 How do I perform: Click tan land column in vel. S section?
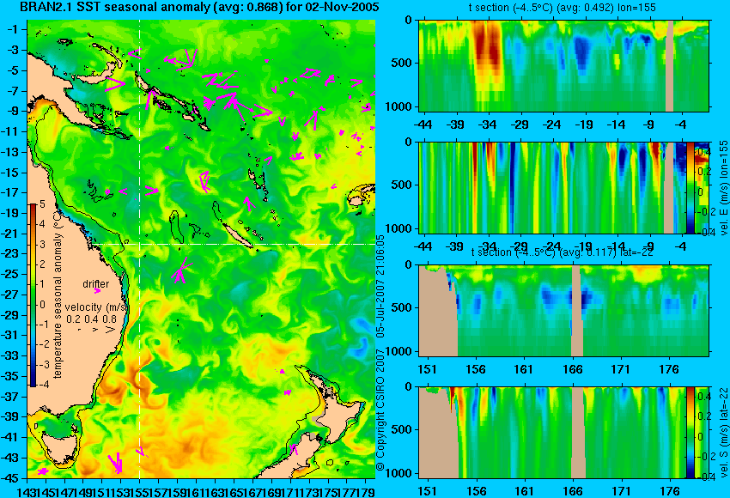click(x=578, y=433)
